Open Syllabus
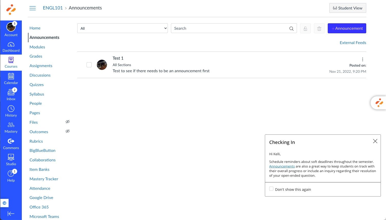The height and width of the screenshot is (220, 386). 37,94
